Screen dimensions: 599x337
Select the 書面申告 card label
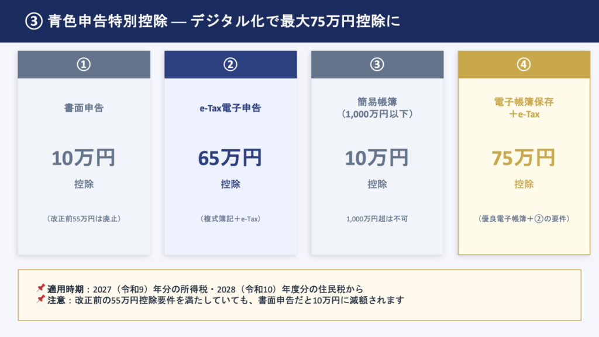click(84, 108)
